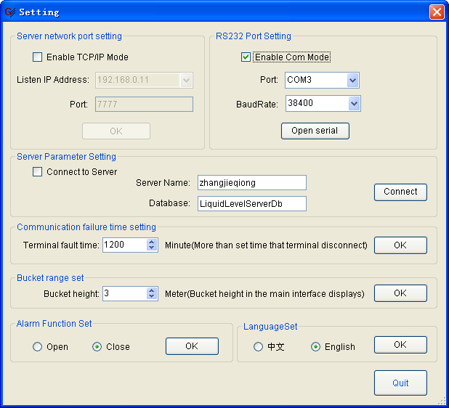Click inside the Server Name text field
The width and height of the screenshot is (449, 408).
coord(251,183)
